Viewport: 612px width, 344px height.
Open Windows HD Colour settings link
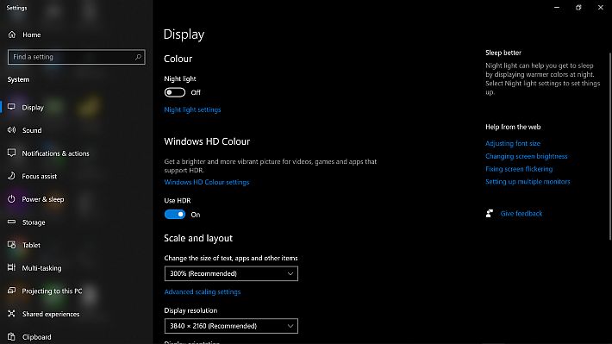point(207,183)
